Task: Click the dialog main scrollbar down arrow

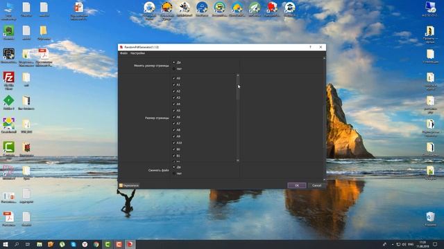Action: click(324, 179)
